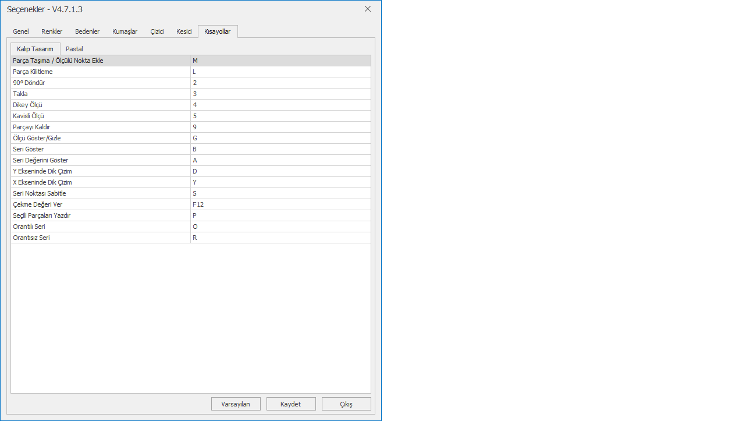Open the Pastal sub-tab
The width and height of the screenshot is (739, 421).
[x=74, y=49]
